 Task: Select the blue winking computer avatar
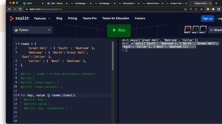(x=203, y=29)
